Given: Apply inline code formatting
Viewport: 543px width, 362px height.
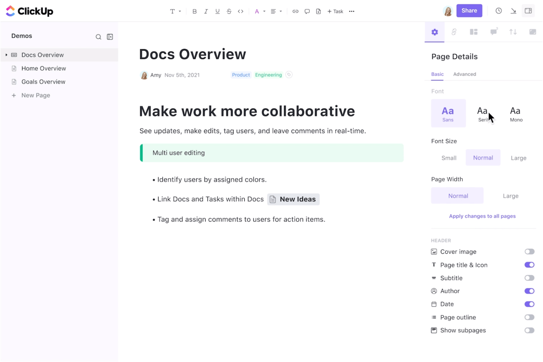Looking at the screenshot, I should (x=240, y=11).
